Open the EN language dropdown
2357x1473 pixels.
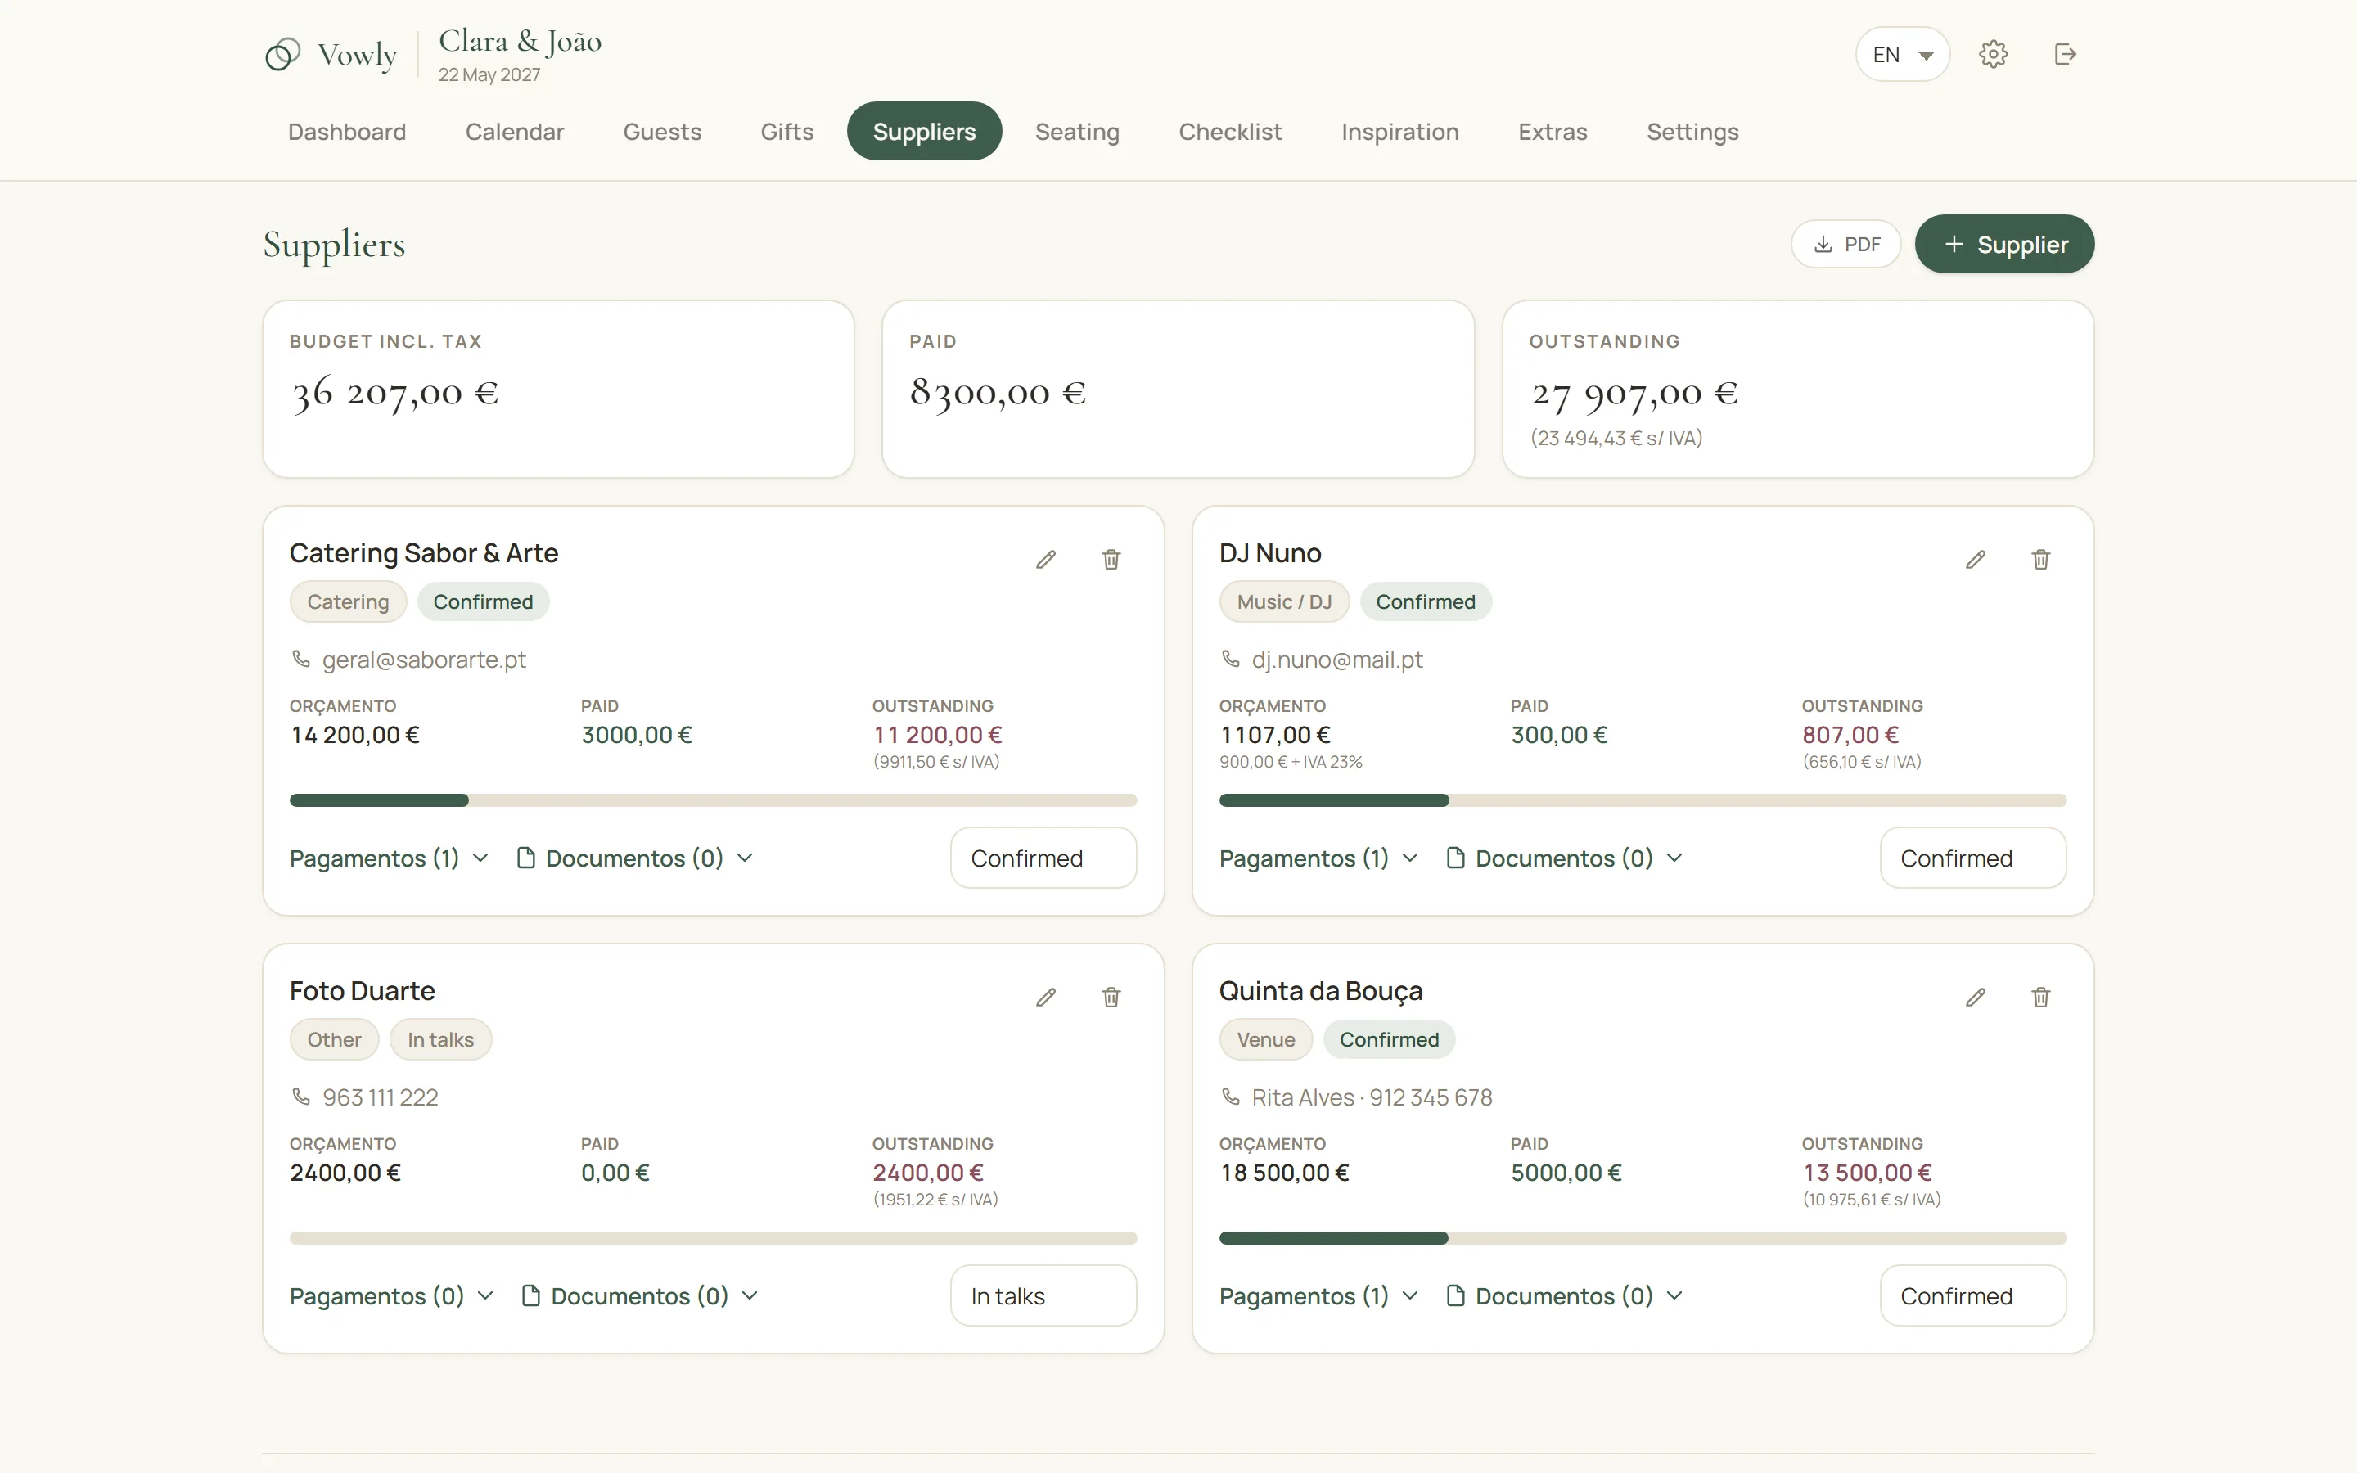click(1902, 55)
